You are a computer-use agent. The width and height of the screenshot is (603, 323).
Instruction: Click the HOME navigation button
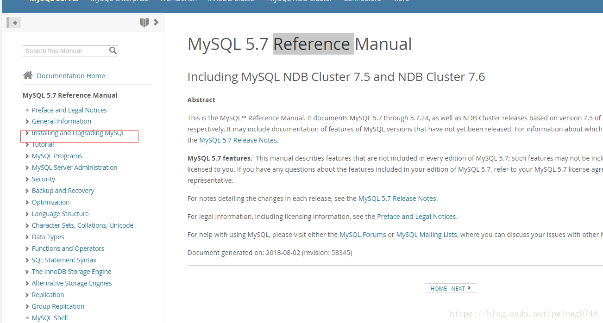439,288
